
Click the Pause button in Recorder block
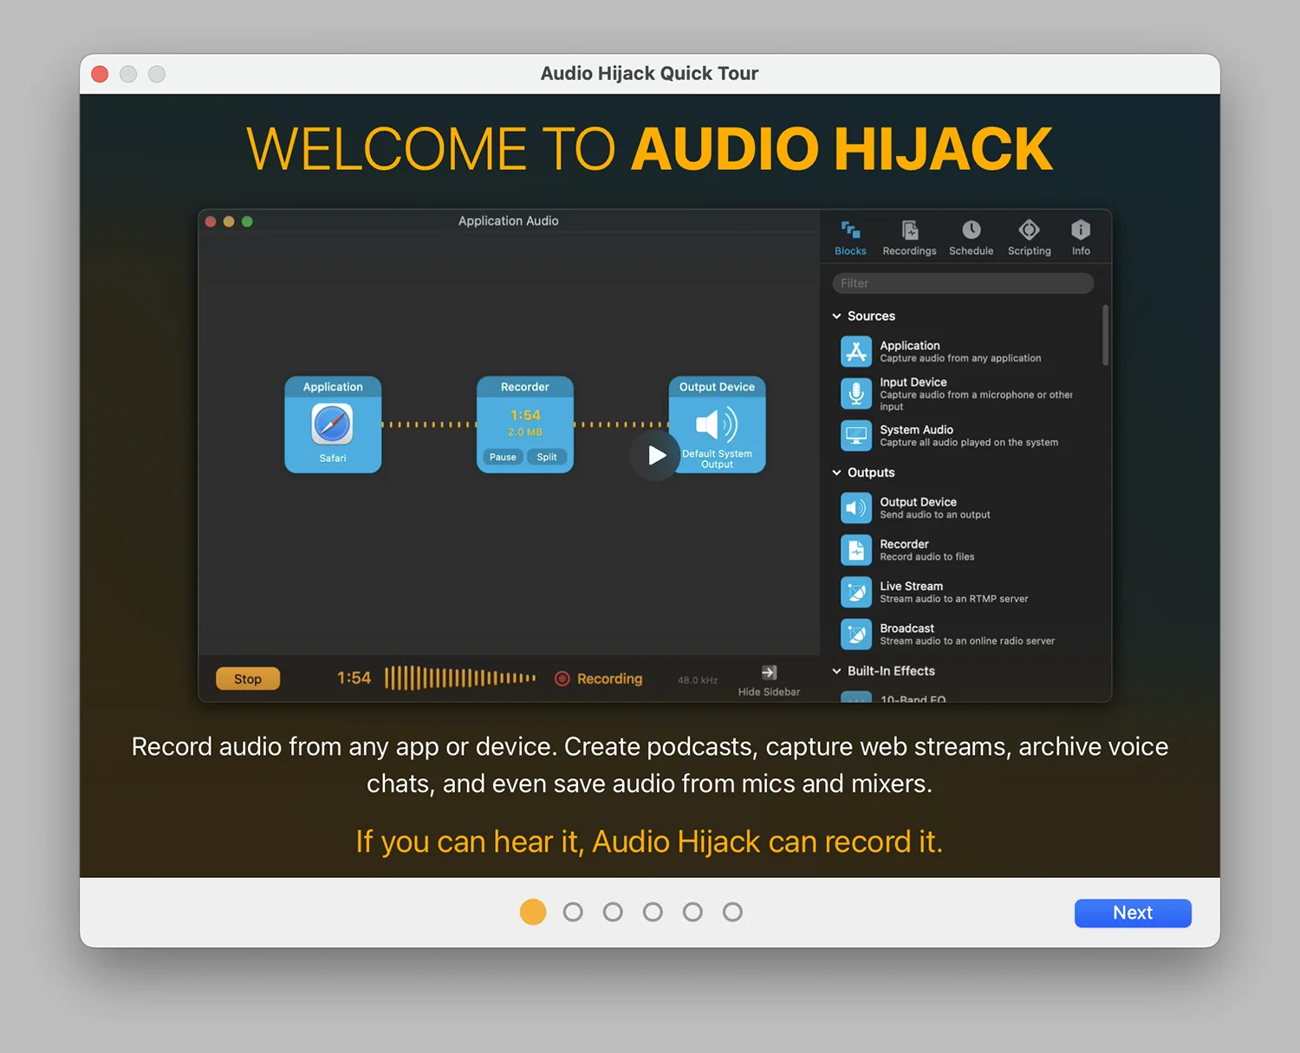tap(503, 457)
